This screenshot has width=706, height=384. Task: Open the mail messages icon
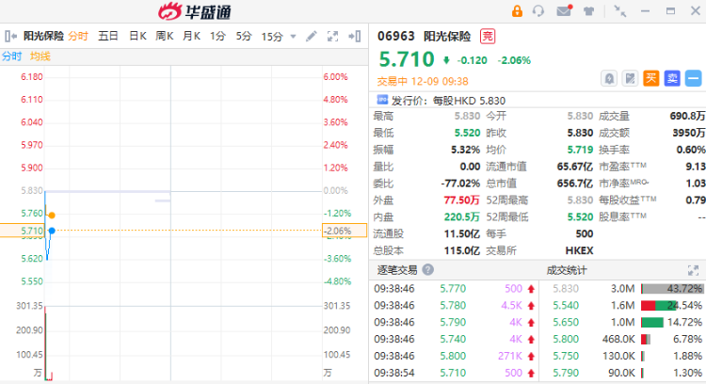564,11
